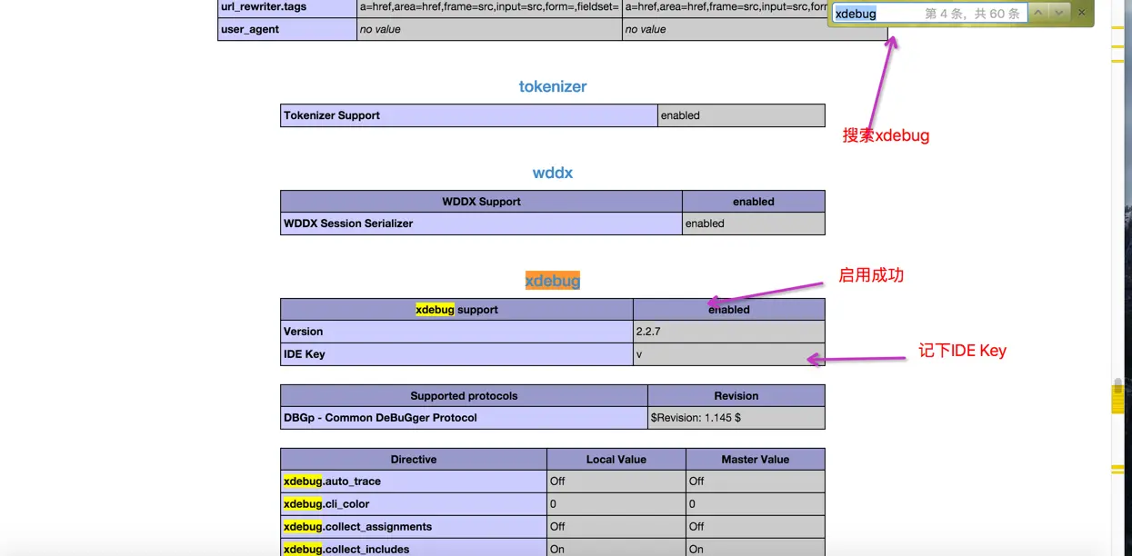The image size is (1132, 556).
Task: Click the Directive column header
Action: click(x=414, y=460)
